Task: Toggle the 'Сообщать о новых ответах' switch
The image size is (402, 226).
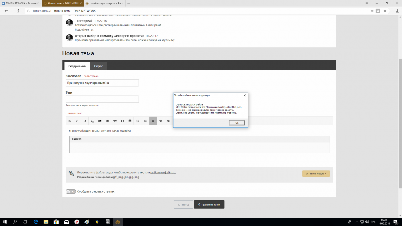Action: tap(71, 191)
